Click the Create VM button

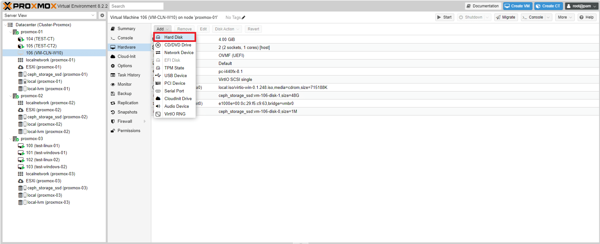click(518, 6)
